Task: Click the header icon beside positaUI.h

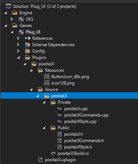Action: 60,134
